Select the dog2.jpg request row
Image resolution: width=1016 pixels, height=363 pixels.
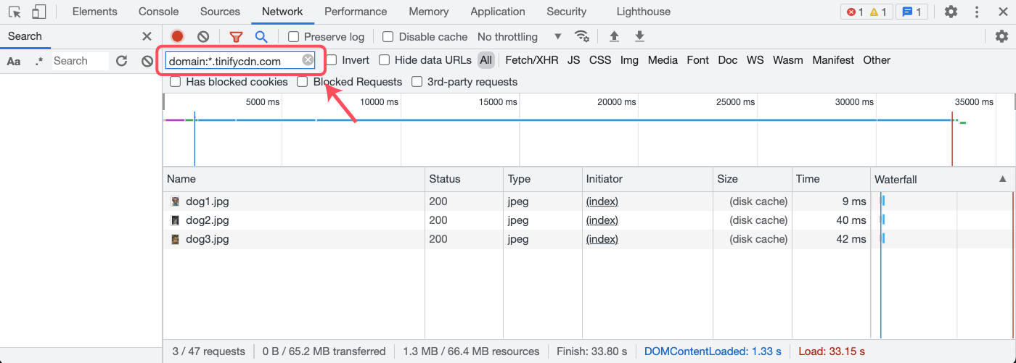point(516,220)
